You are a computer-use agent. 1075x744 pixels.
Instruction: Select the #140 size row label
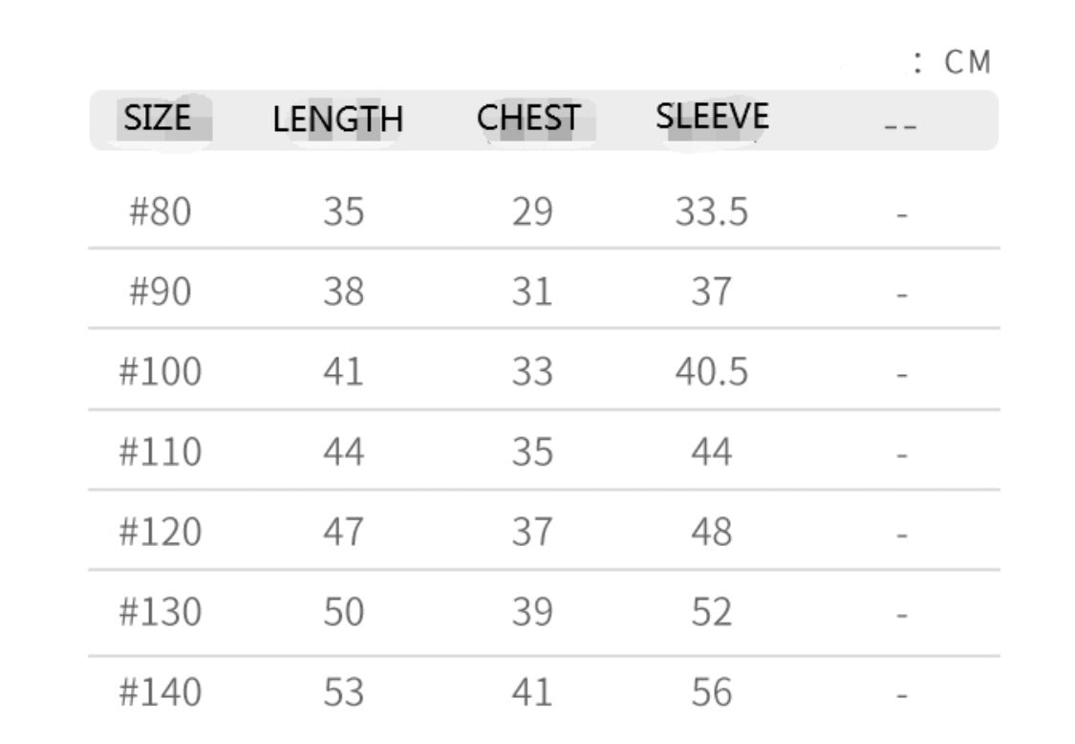(160, 691)
